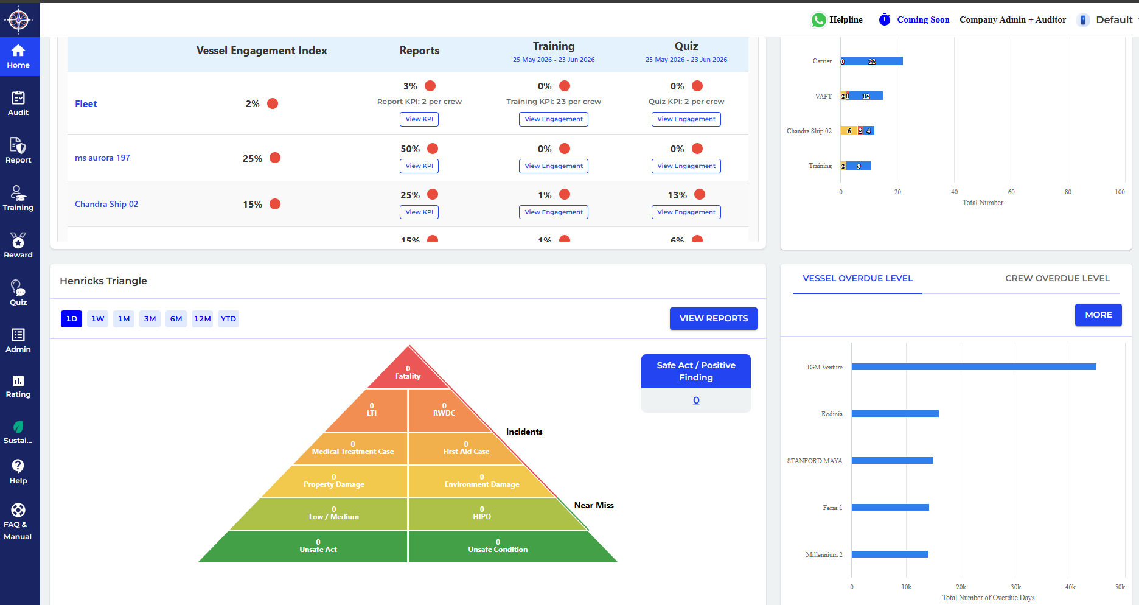The width and height of the screenshot is (1139, 605).
Task: Open the Rating chart icon
Action: [x=18, y=381]
